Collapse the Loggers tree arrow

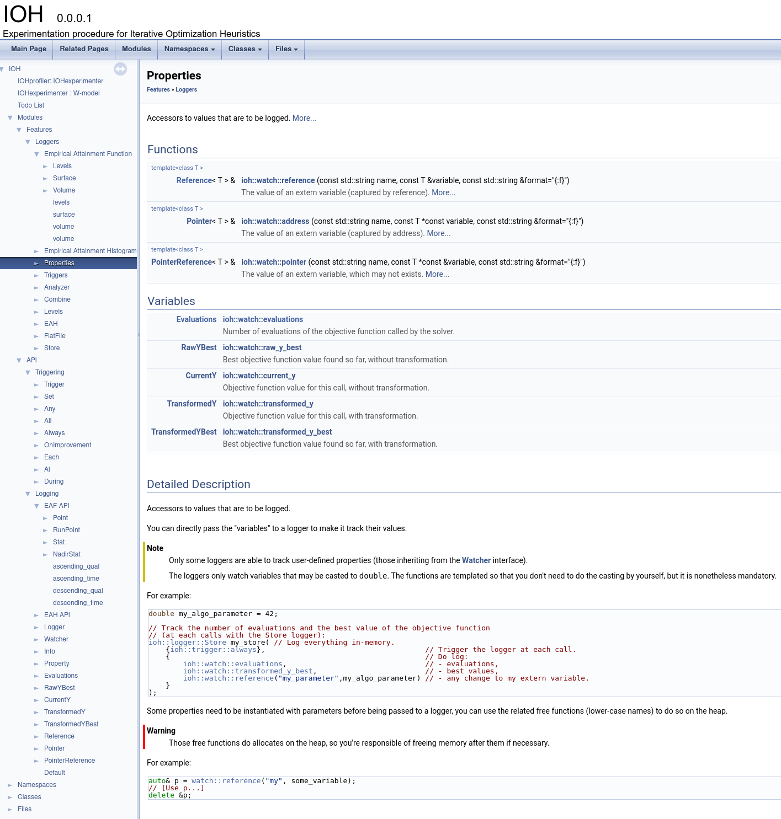[x=28, y=142]
